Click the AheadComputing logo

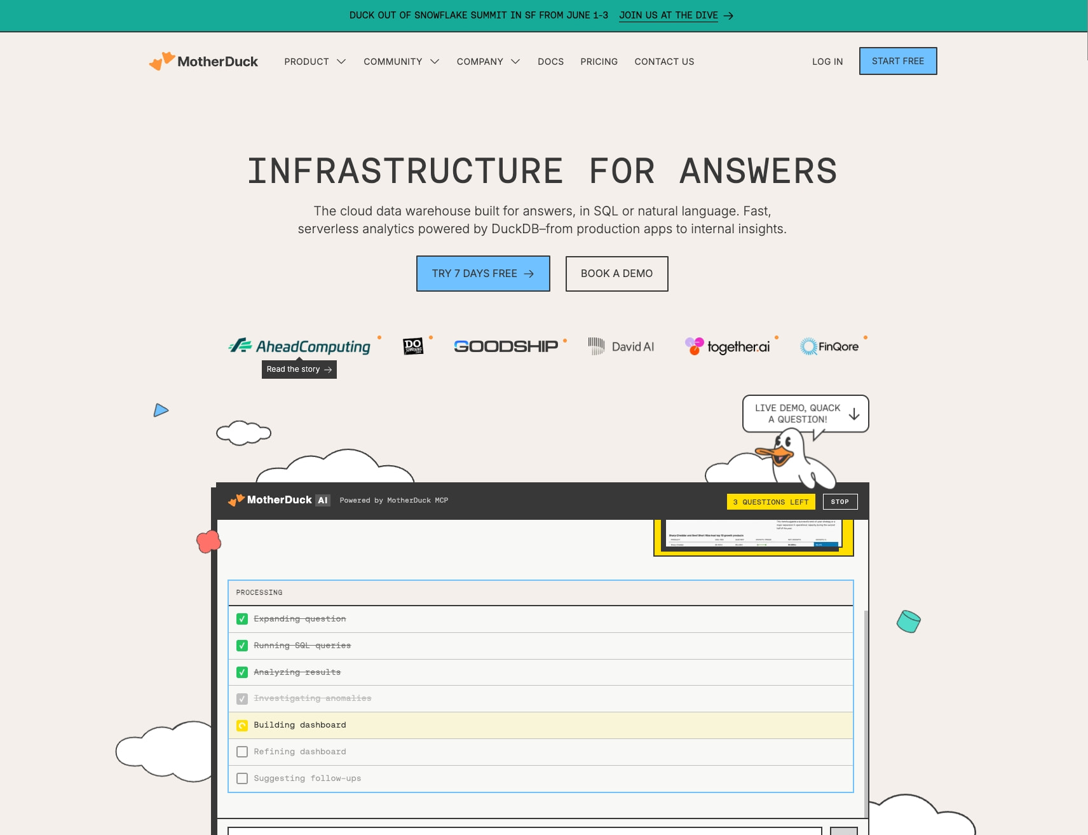(x=299, y=346)
